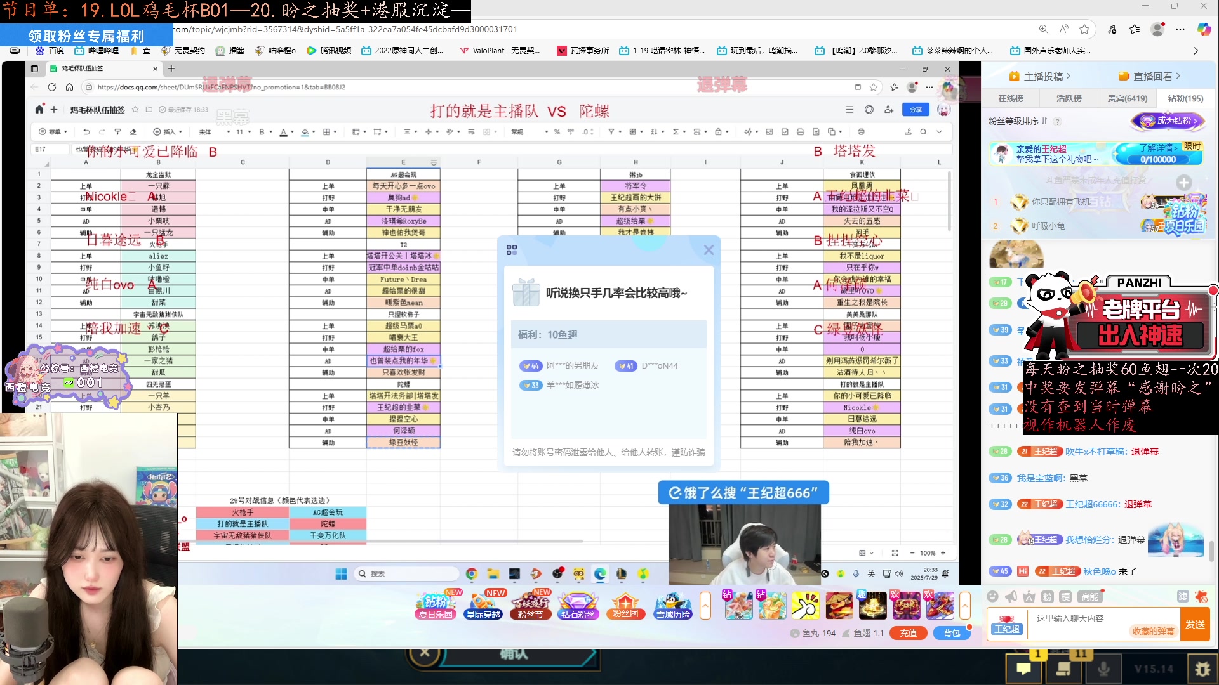
Task: Click the 充值 recharge button
Action: pos(909,633)
